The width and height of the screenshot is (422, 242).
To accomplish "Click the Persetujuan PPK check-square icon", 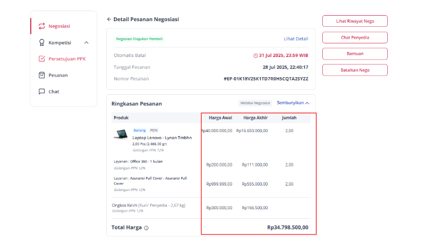I will tap(41, 59).
